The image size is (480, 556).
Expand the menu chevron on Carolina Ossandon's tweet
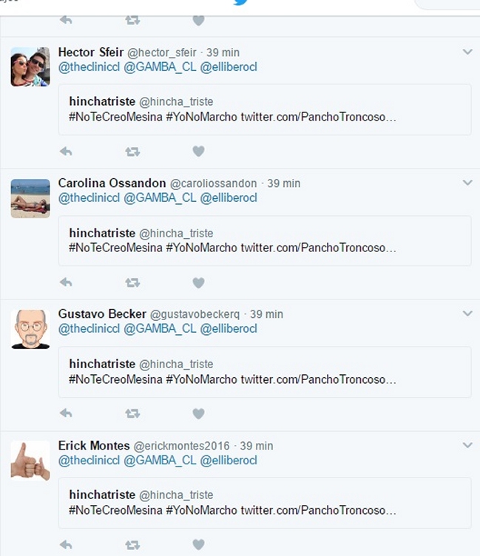click(467, 183)
